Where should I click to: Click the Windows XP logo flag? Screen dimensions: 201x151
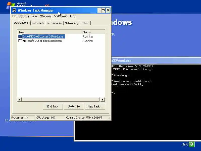11,5
